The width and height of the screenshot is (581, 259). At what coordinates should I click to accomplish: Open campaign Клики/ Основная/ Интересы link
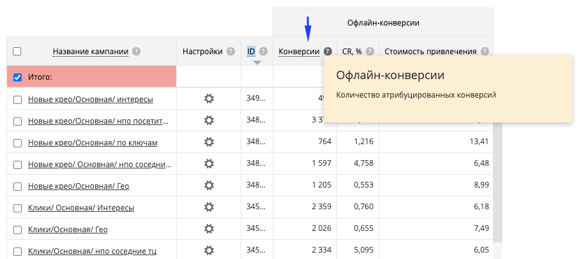tap(80, 207)
